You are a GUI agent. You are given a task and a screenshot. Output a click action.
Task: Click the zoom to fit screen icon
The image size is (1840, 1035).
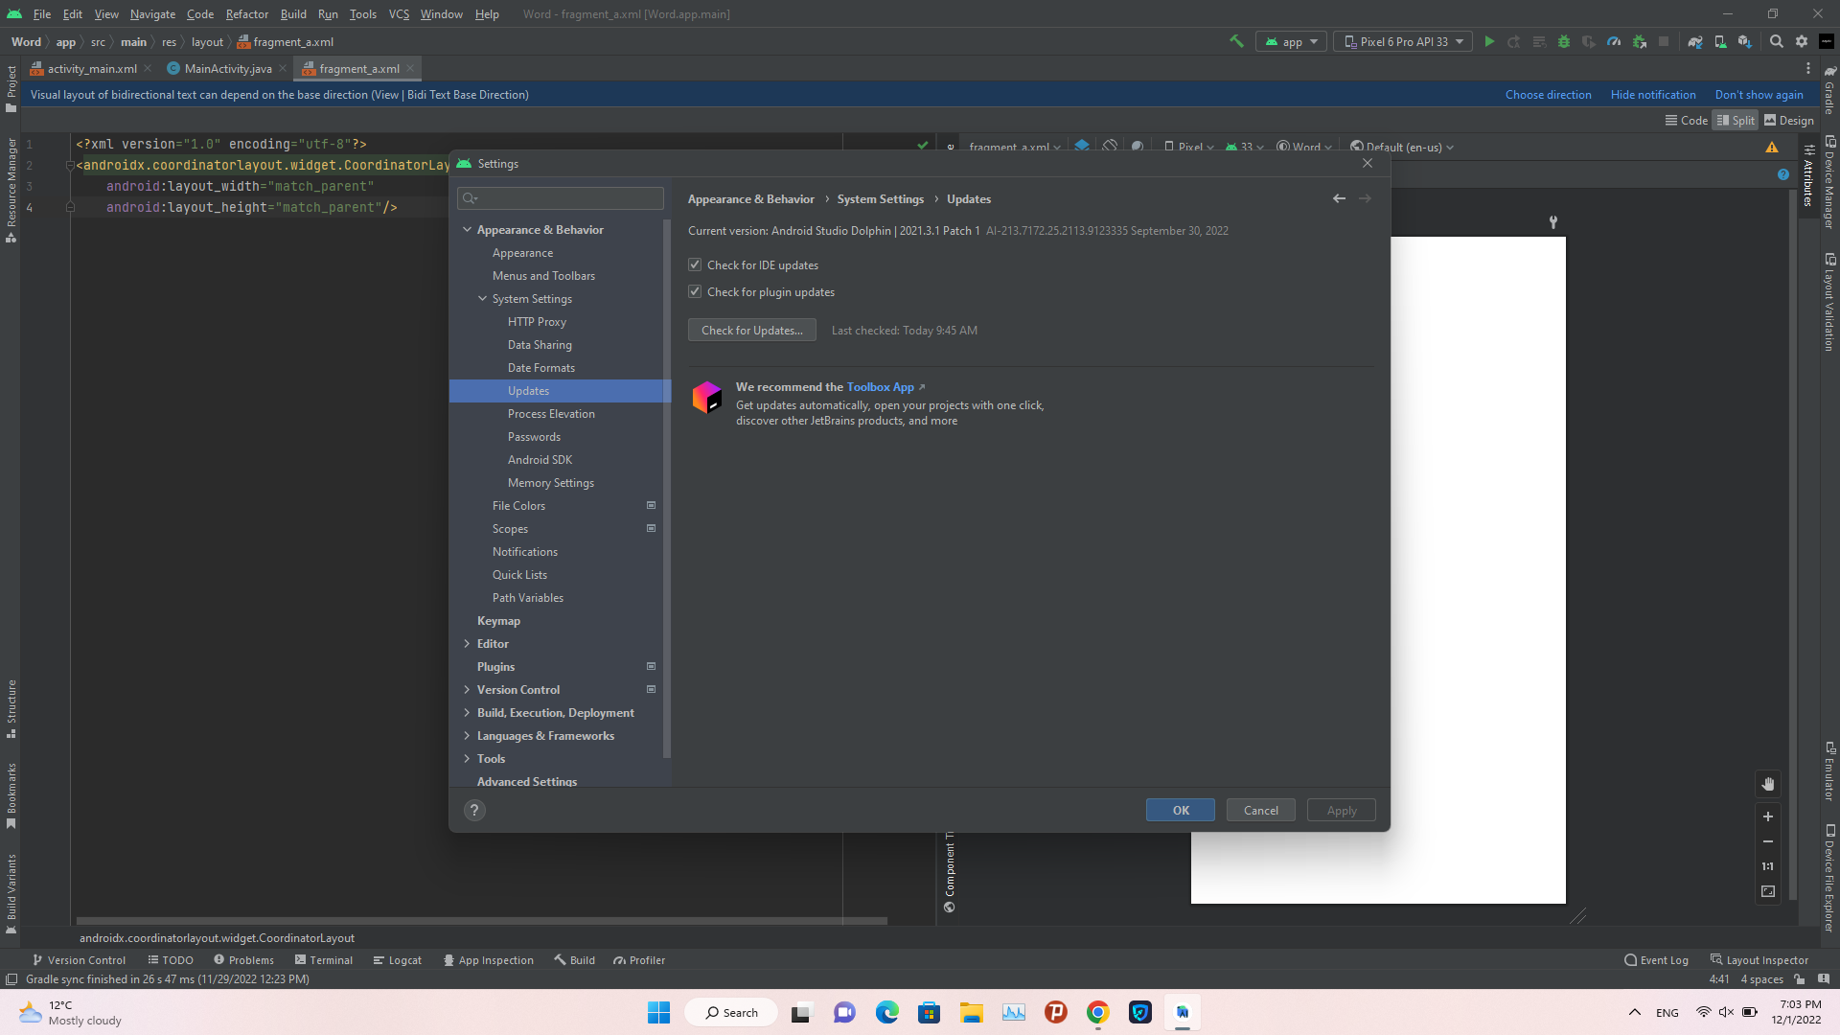click(1768, 891)
